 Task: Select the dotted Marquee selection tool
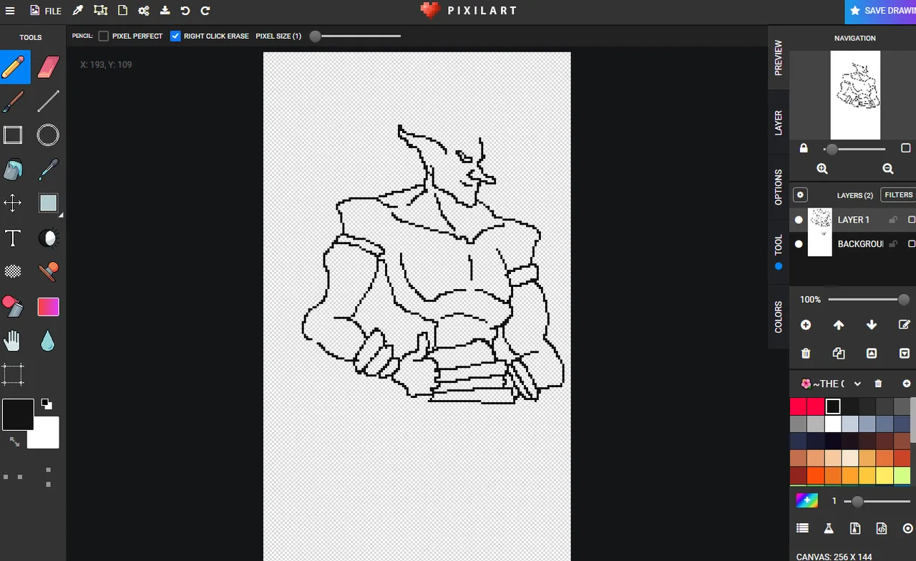13,374
